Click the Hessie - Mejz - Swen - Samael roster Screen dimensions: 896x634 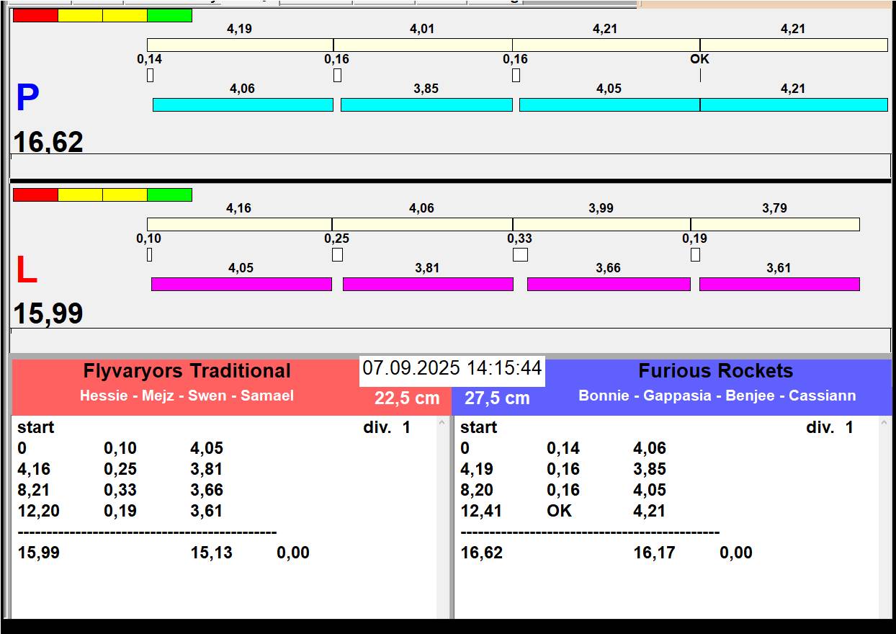coord(187,396)
